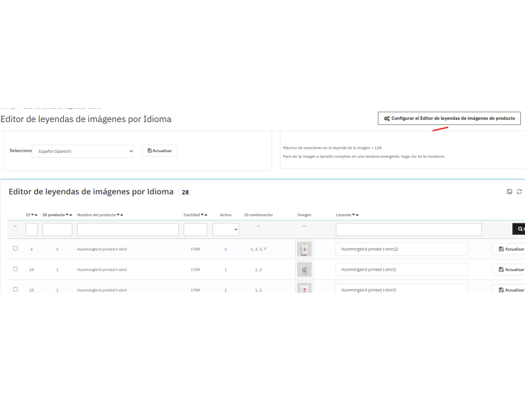Focus the ID filter field
This screenshot has width=525, height=401.
31,230
